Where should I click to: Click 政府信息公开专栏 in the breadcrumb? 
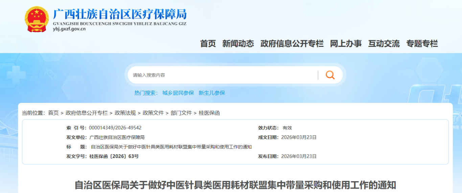coord(87,113)
